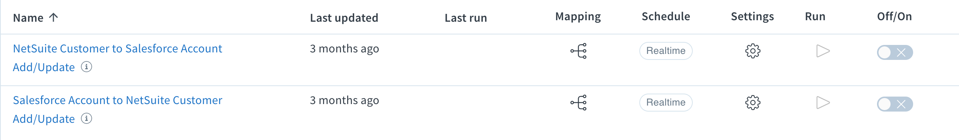Click the Mapping column header
The height and width of the screenshot is (140, 959).
[x=578, y=17]
